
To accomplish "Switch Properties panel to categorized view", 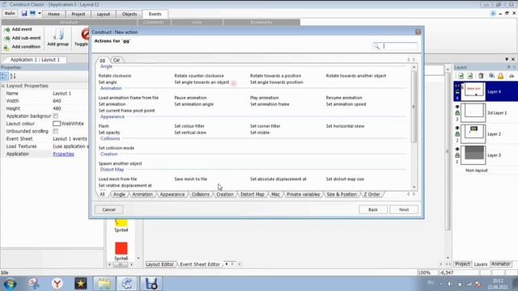I will (x=4, y=76).
